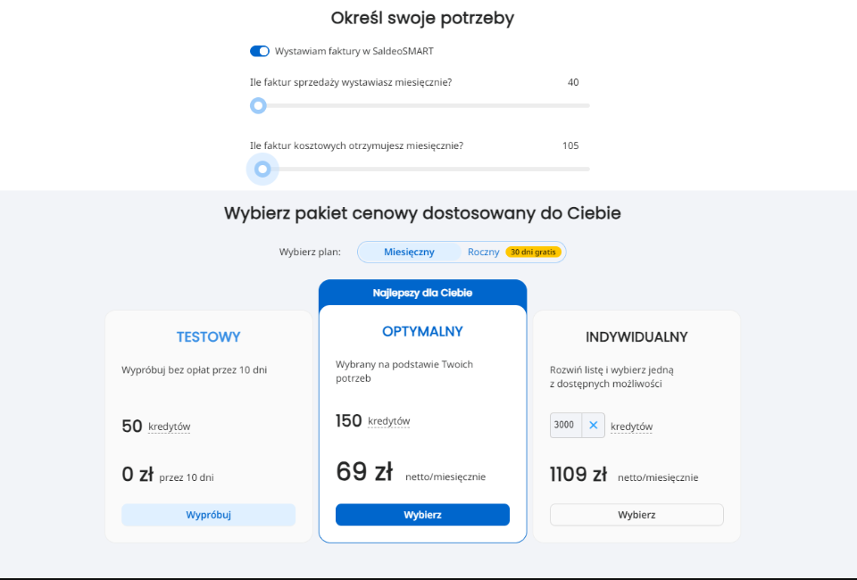Image resolution: width=857 pixels, height=580 pixels.
Task: Click the sales invoices slider handle
Action: (x=258, y=105)
